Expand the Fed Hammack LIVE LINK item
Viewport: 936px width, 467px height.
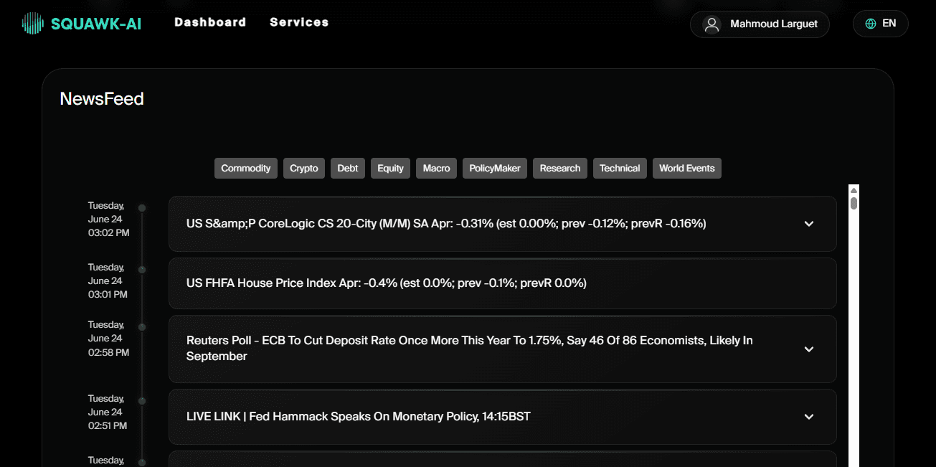(x=809, y=417)
